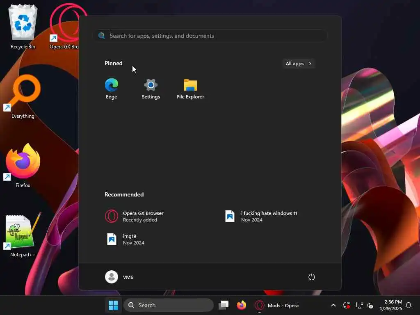
Task: Click the Start menu search field
Action: (x=211, y=36)
